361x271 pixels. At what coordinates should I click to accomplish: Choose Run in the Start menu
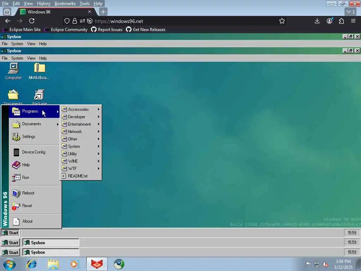pos(34,177)
